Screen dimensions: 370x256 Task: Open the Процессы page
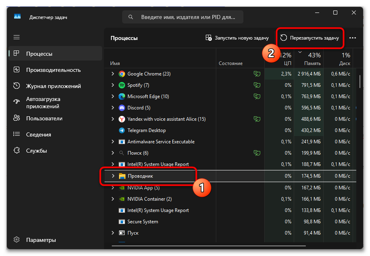(55, 54)
